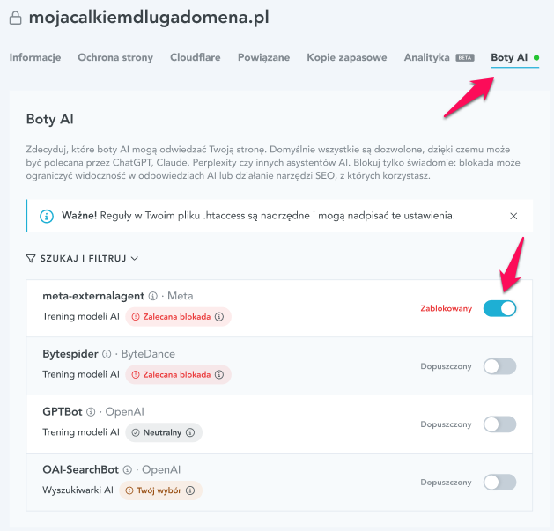The image size is (554, 531).
Task: Click info icon in Bytespider Zalecana blokada badge
Action: coord(219,374)
